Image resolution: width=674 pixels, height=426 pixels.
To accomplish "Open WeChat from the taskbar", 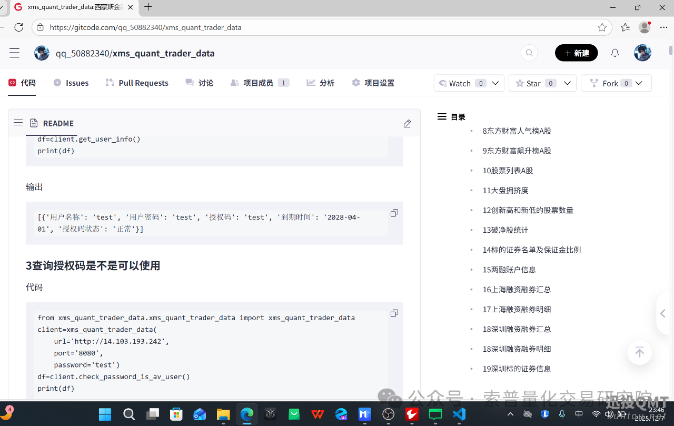I will coord(435,415).
